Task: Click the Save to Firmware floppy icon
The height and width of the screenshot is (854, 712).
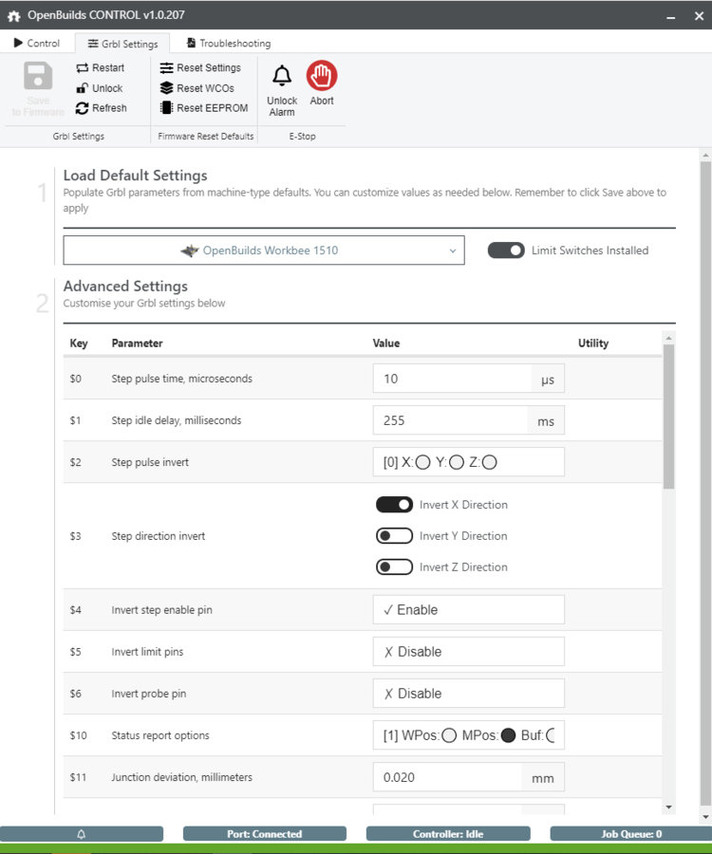Action: 38,77
